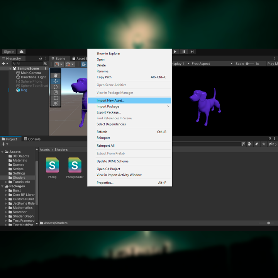
Task: Click the Step frame button
Action: (x=192, y=52)
